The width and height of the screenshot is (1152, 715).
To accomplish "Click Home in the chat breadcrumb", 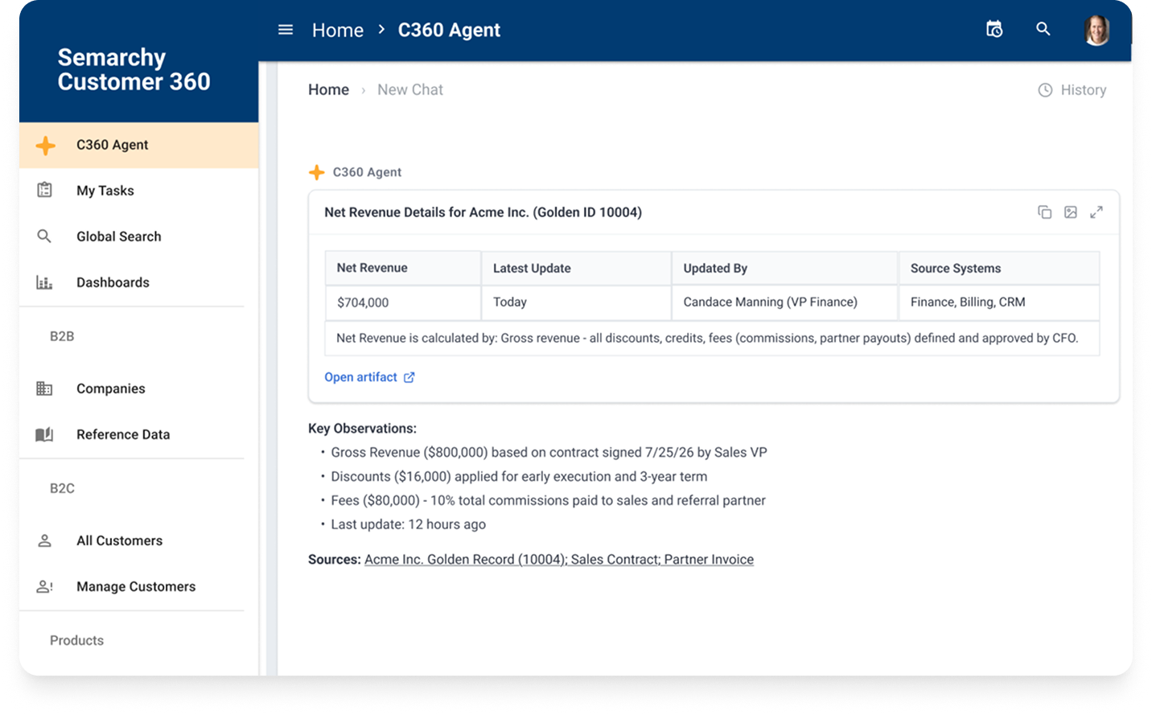I will [x=328, y=90].
